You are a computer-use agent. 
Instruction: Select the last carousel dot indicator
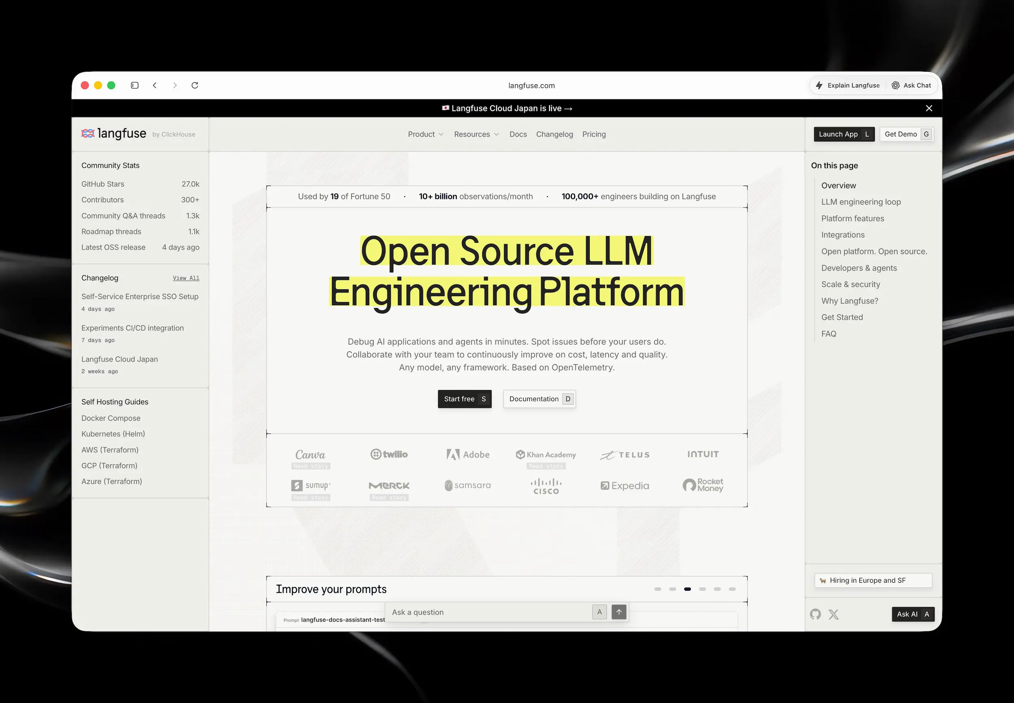pos(732,590)
